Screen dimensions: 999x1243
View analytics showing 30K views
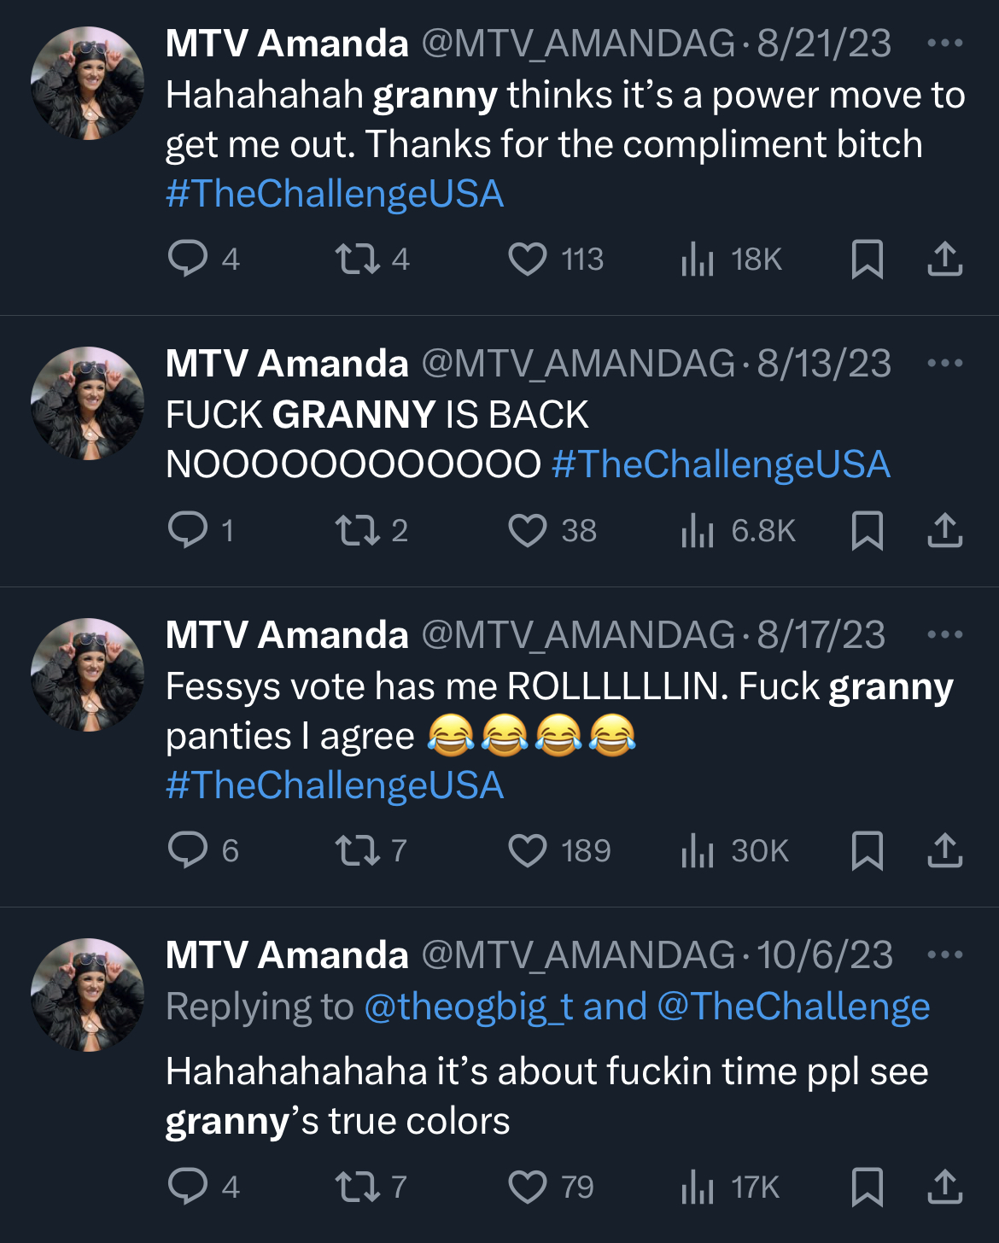(735, 850)
